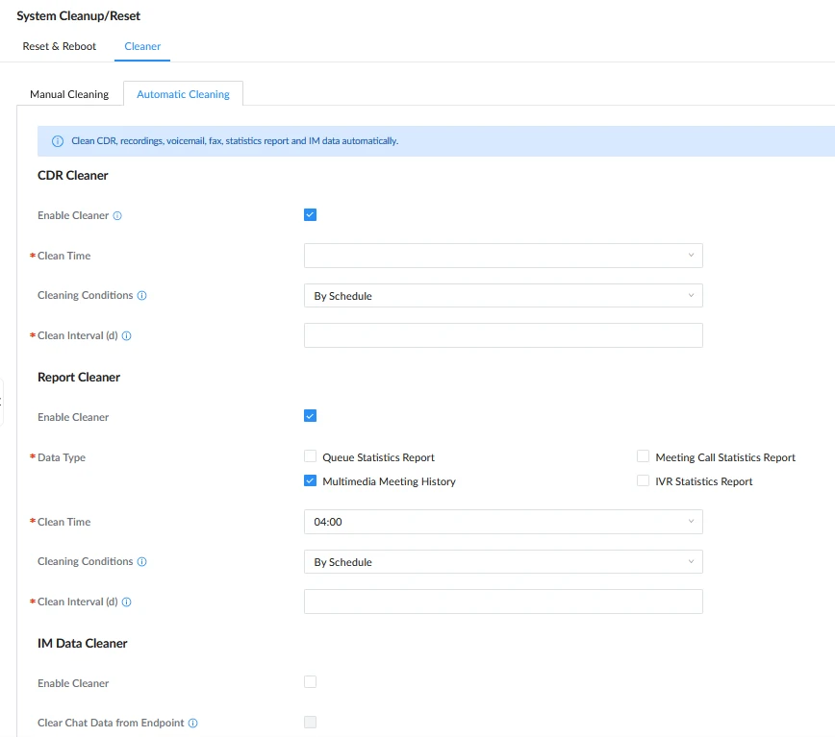Click the IM Data Cleaner section heading

coord(83,644)
